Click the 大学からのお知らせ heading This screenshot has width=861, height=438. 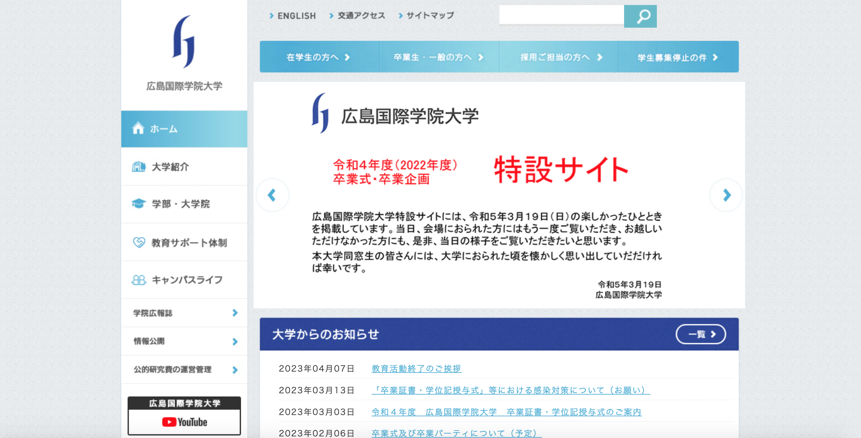(x=325, y=334)
